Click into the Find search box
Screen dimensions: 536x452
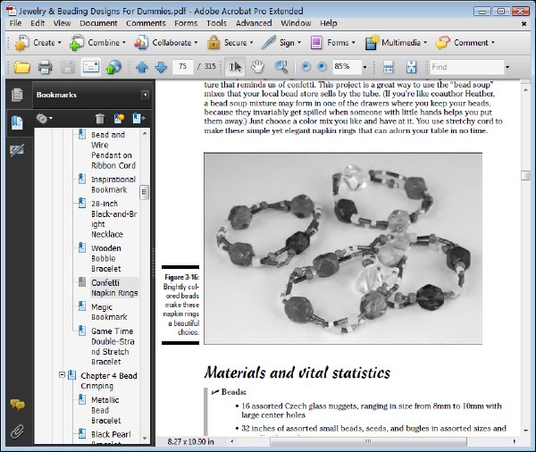tap(466, 67)
